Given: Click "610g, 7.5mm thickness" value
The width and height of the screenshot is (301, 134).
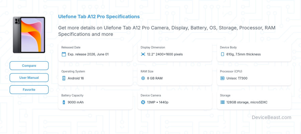Looking at the screenshot, I should (243, 54).
